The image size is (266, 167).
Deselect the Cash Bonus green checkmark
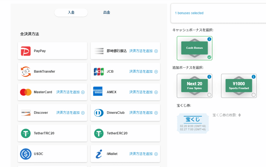pos(209,57)
